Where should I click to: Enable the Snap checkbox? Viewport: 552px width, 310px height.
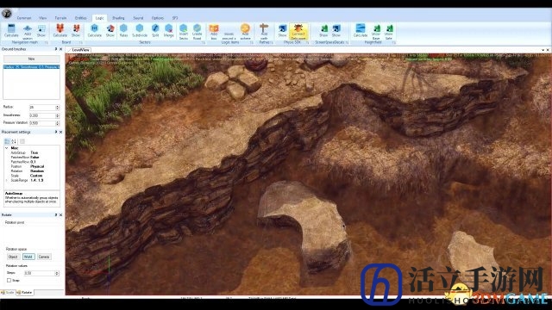(9, 281)
